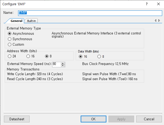Click 'Write Cycle Length: 320 ns (4 Cycles)' text

click(35, 74)
